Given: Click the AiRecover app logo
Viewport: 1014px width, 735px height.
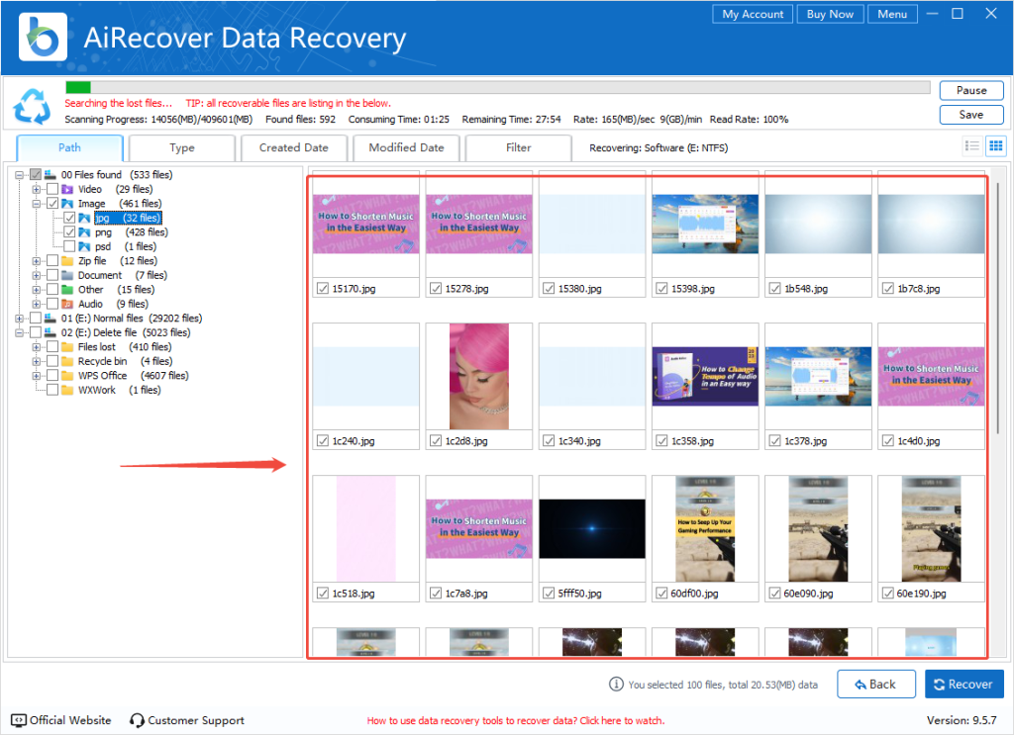Looking at the screenshot, I should [43, 38].
